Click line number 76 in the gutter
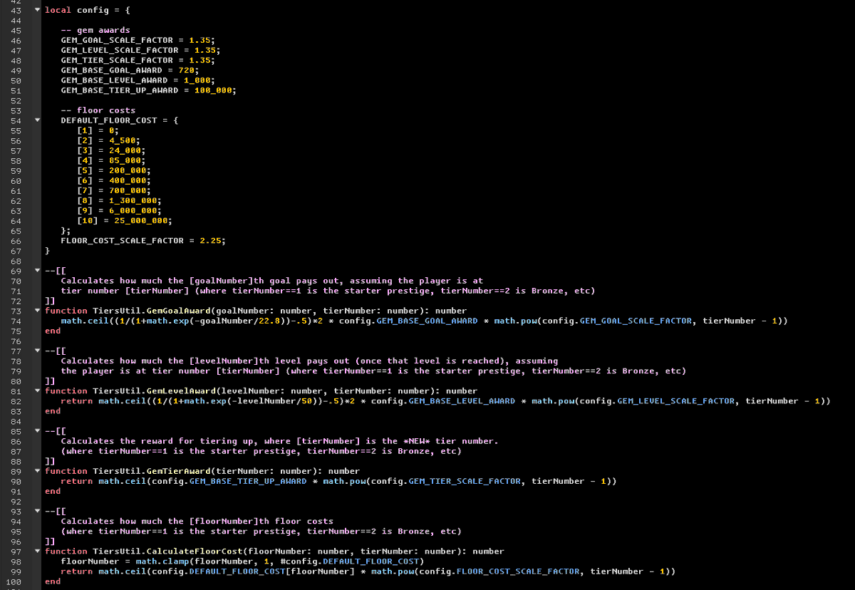855x590 pixels. coord(16,341)
